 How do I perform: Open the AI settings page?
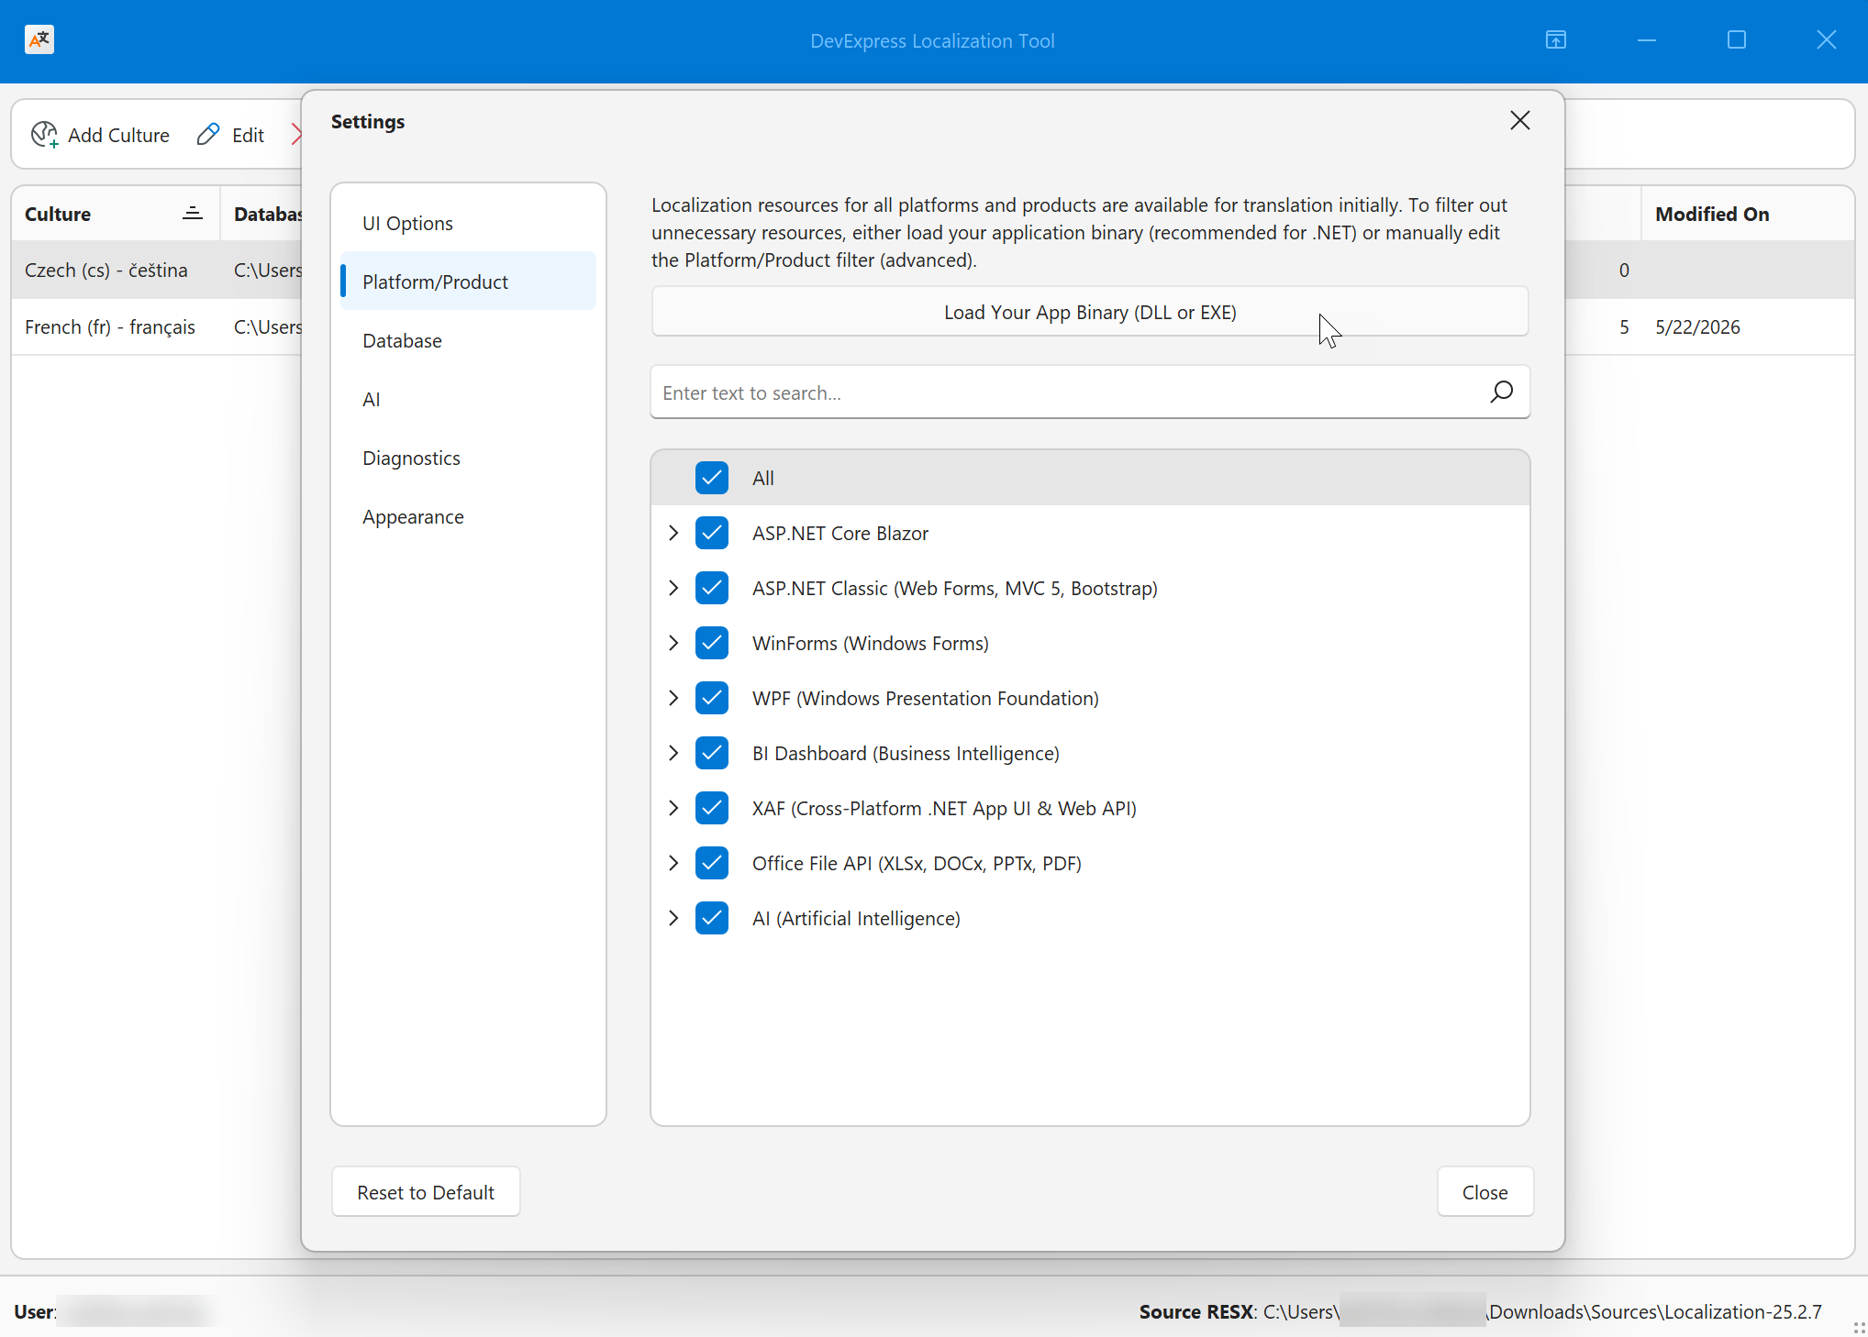[x=468, y=399]
